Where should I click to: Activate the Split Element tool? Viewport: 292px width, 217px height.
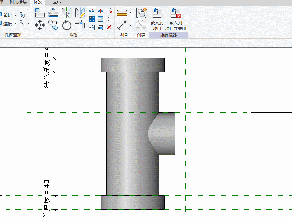(x=92, y=11)
